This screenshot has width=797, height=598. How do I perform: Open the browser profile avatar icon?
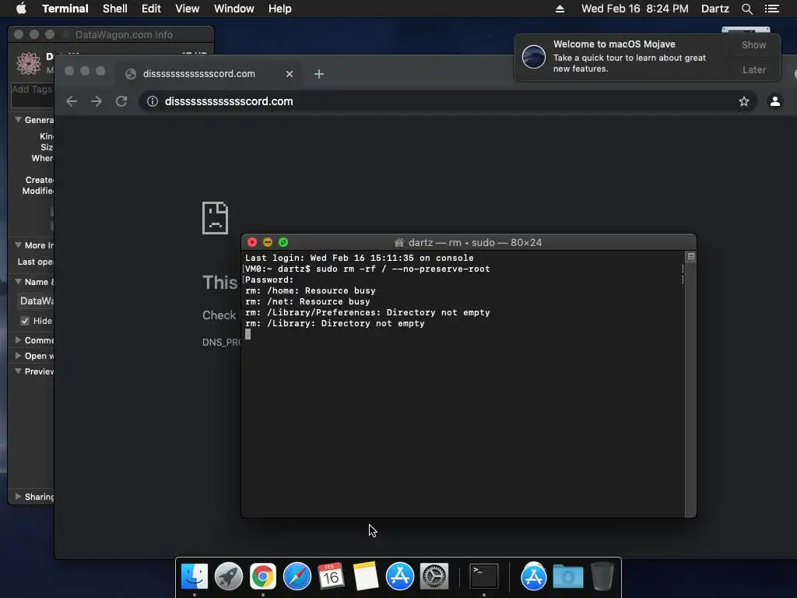pos(775,101)
